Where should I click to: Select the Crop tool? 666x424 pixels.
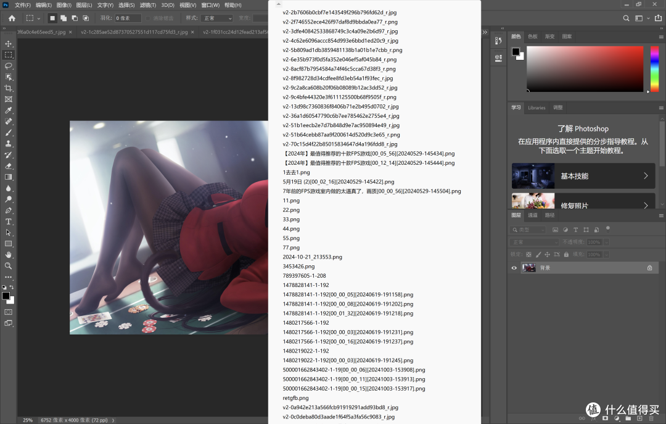[x=9, y=88]
